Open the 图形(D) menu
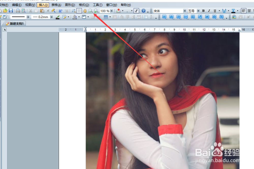 coord(70,5)
